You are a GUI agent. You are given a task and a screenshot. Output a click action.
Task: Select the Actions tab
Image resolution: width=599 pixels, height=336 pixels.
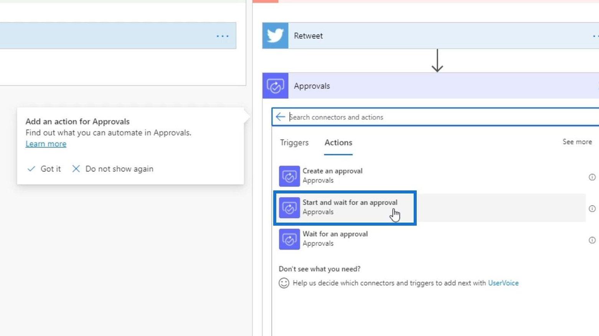[x=338, y=143]
